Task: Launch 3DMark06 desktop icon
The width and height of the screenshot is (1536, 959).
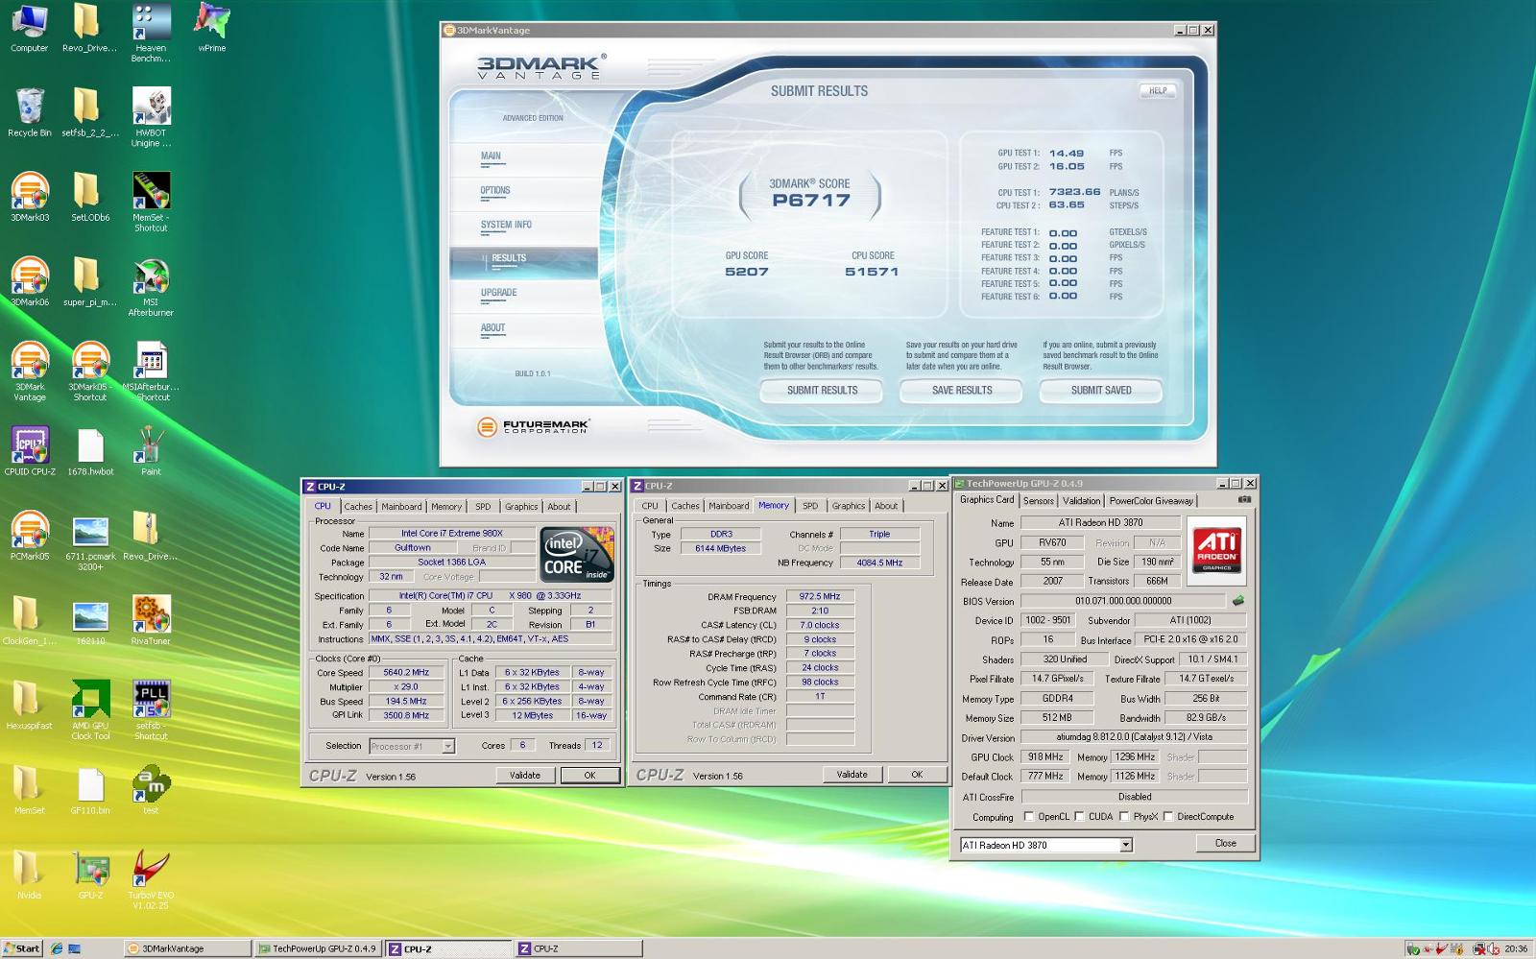Action: pyautogui.click(x=29, y=281)
